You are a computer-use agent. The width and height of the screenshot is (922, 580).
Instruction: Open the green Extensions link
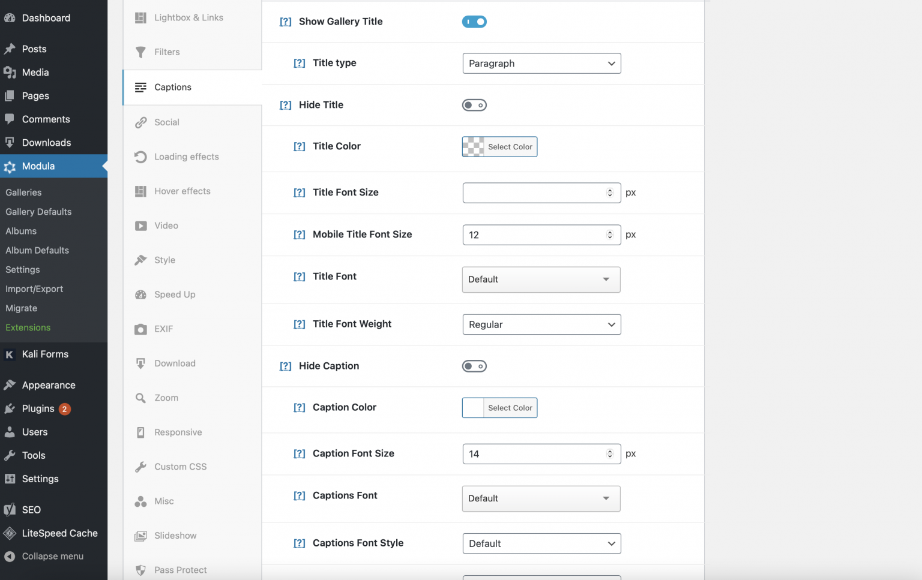point(28,327)
